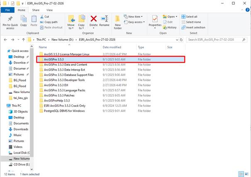Expand the Easy access dropdown
251x177 pixels.
[137, 22]
